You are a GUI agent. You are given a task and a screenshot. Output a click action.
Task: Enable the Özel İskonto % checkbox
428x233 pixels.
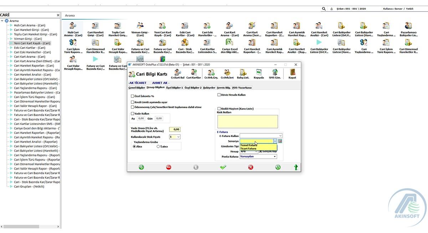(x=133, y=96)
